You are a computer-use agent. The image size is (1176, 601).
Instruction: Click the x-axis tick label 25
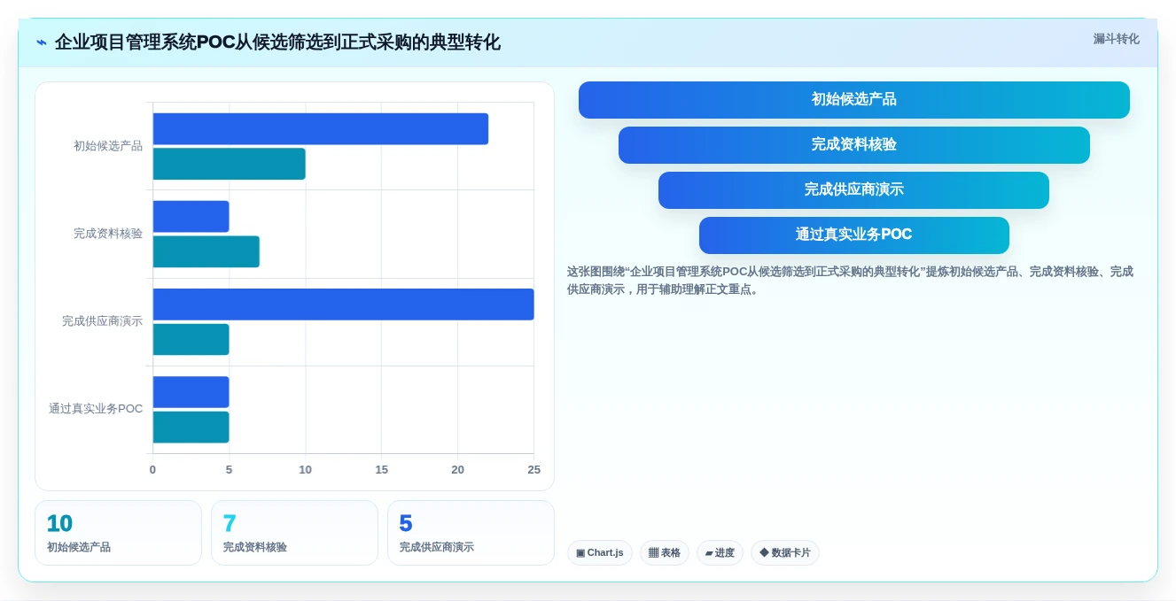[533, 470]
